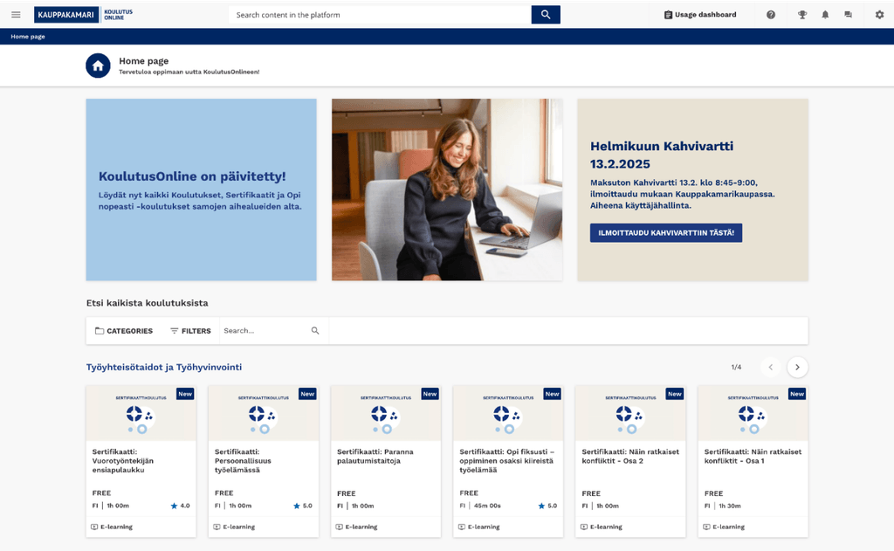Open the notifications bell icon
894x551 pixels.
(x=825, y=15)
